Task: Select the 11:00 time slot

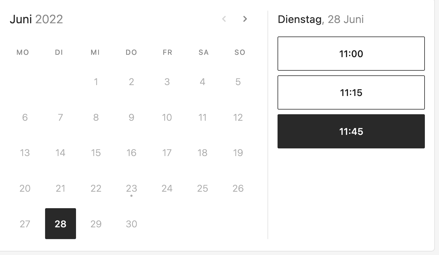Action: click(351, 54)
